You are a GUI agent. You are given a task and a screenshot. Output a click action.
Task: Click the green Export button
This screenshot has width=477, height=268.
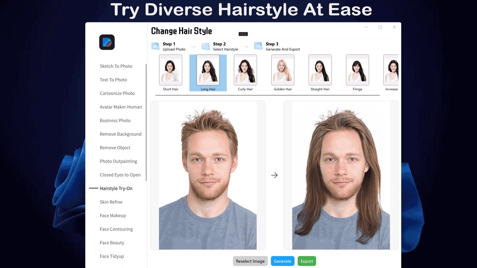click(x=307, y=261)
